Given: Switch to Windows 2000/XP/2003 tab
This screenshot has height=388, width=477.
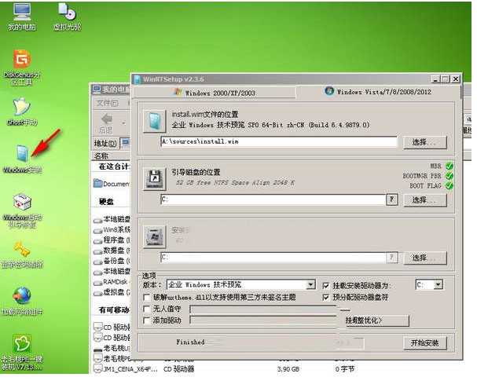Looking at the screenshot, I should point(215,93).
